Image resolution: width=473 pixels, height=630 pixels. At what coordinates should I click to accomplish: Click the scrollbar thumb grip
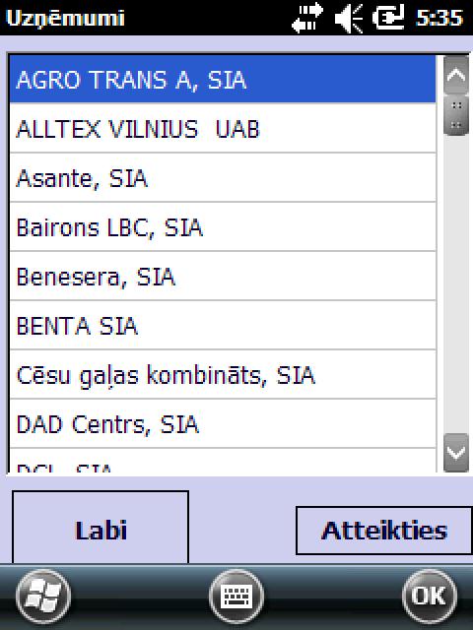(x=456, y=115)
